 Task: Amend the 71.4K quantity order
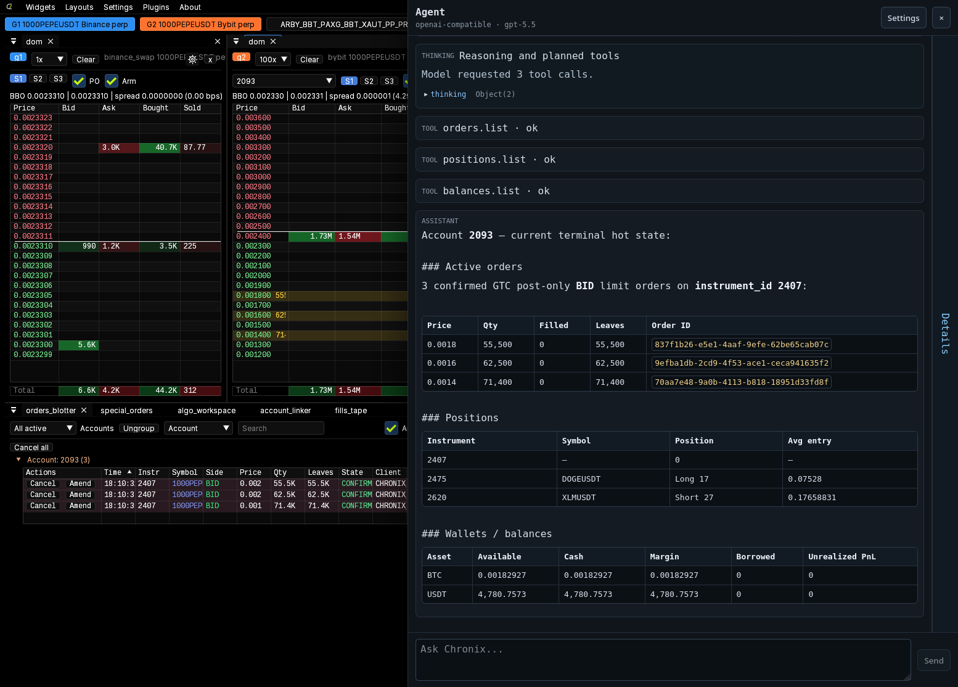(x=80, y=506)
